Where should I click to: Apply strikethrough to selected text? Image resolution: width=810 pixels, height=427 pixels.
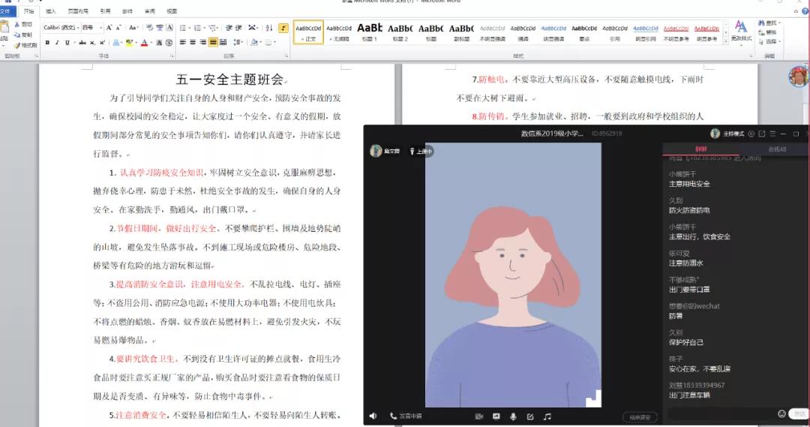point(82,42)
